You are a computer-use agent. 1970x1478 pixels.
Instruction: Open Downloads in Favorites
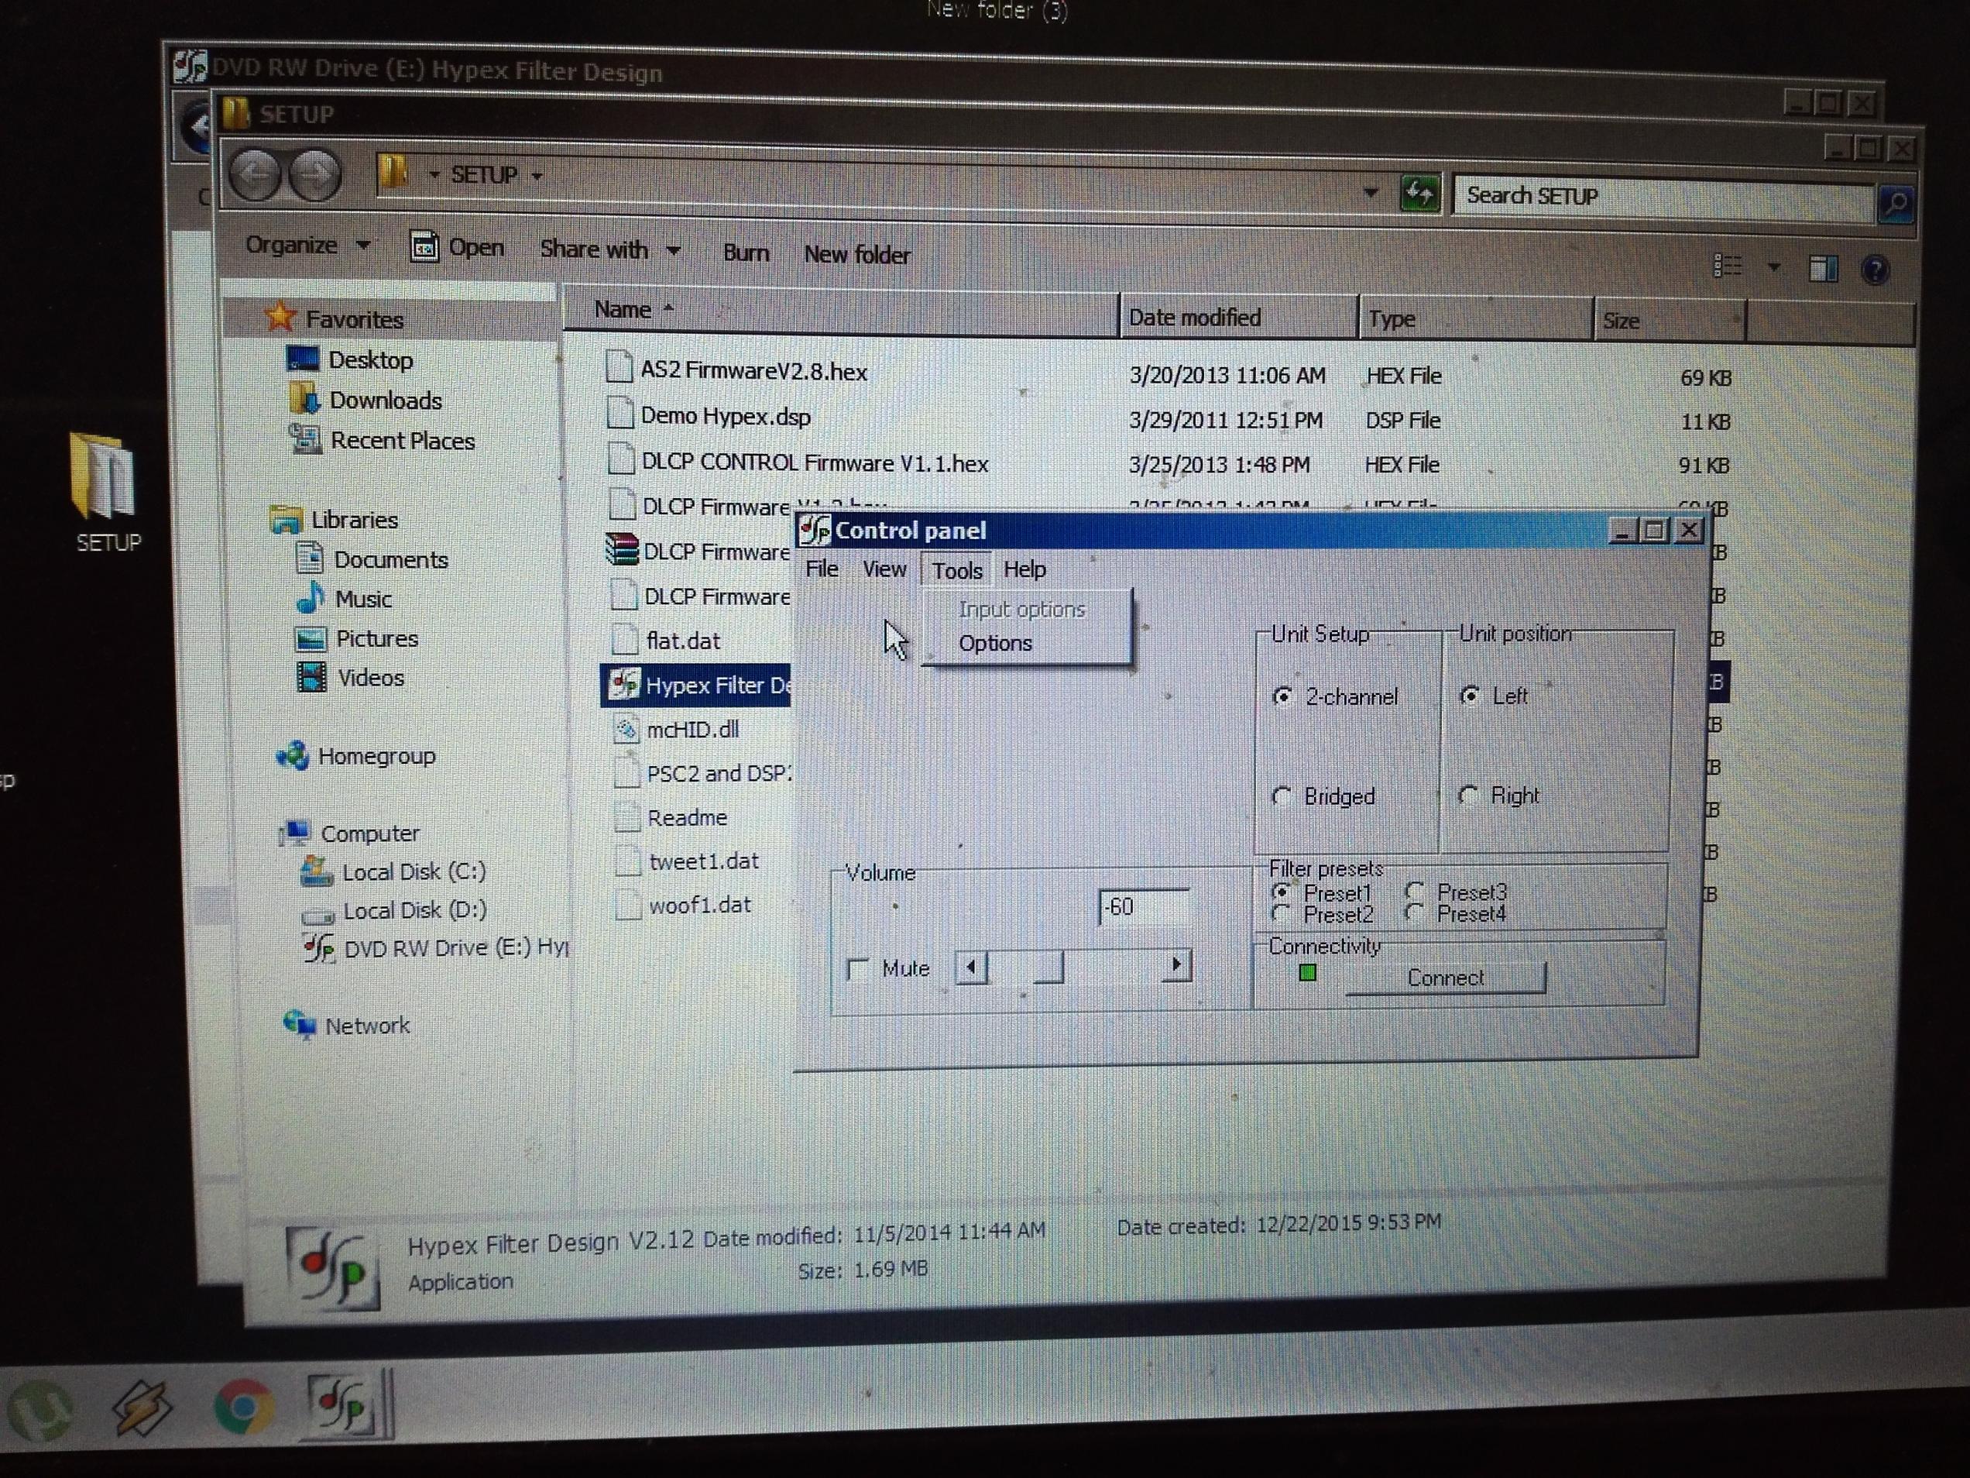366,400
